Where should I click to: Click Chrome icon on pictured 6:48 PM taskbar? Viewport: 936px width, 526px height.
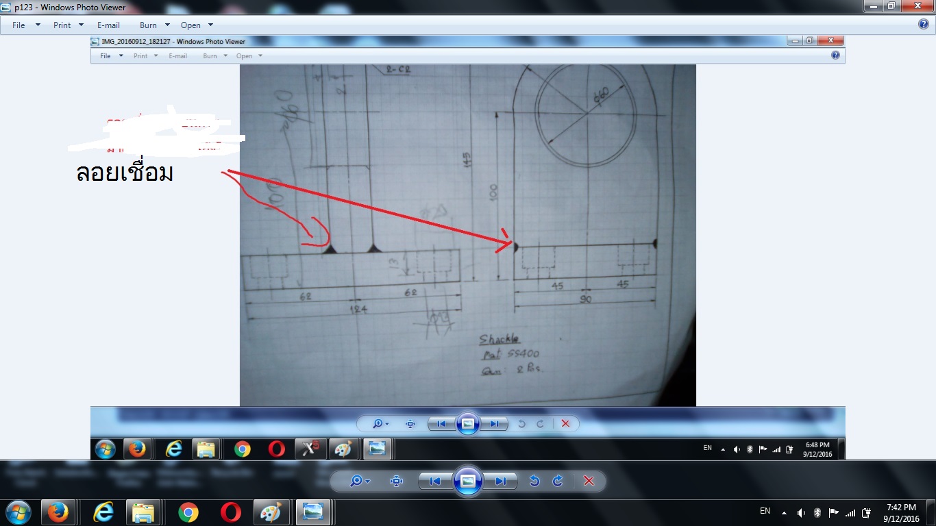(x=242, y=449)
